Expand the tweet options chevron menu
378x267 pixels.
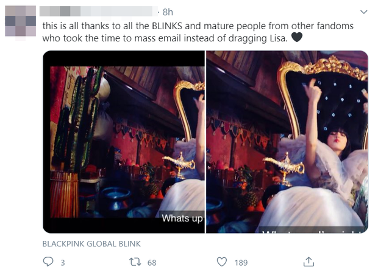click(x=364, y=12)
